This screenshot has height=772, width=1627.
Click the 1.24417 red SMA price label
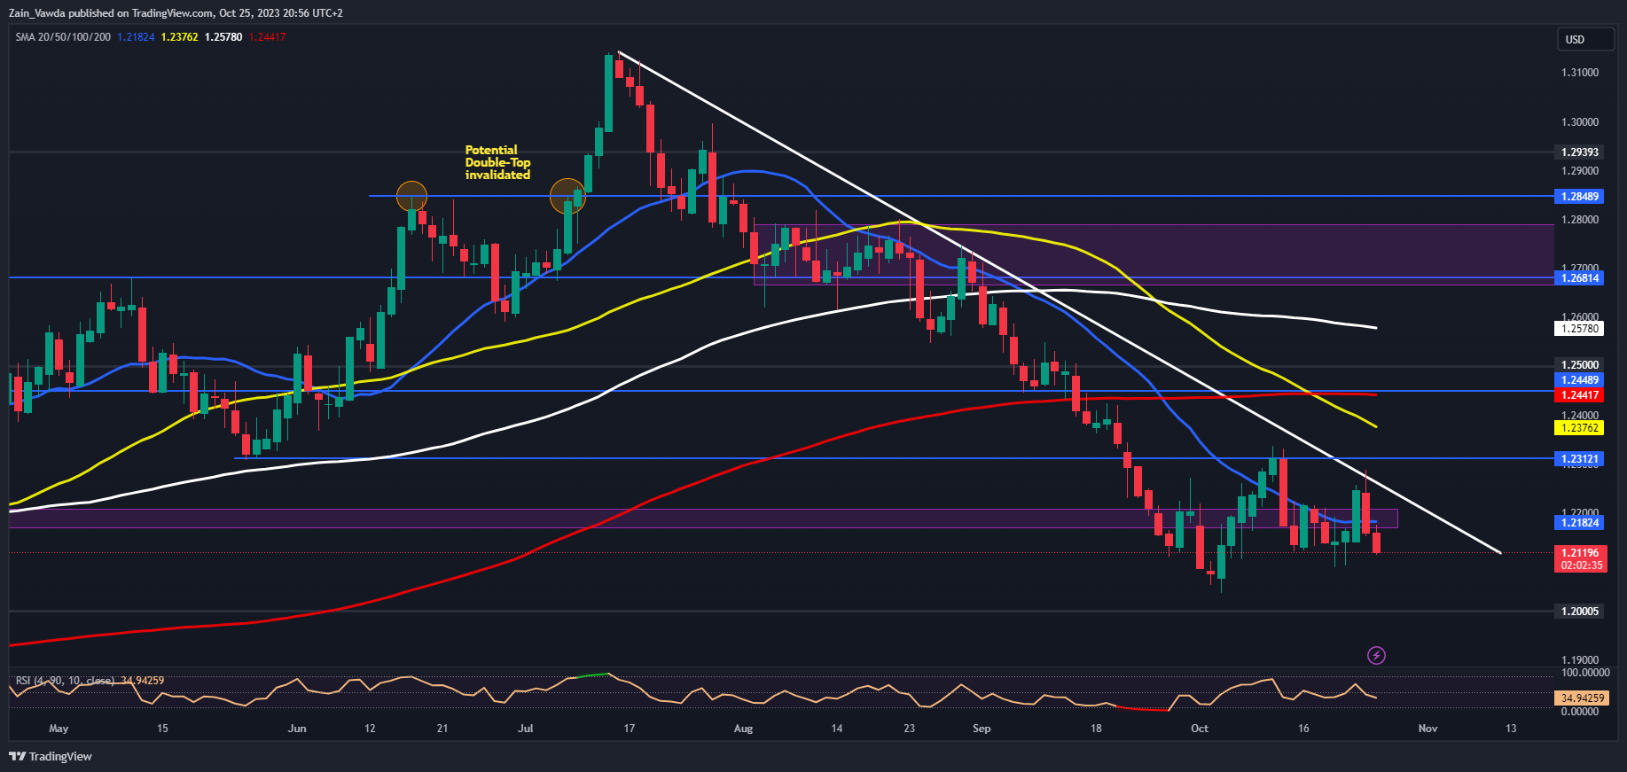click(x=1580, y=395)
